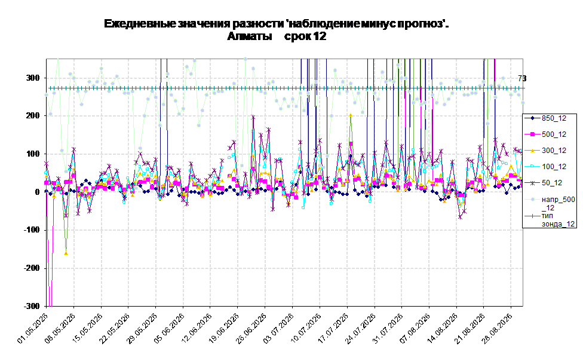
Task: Click the -300 y-axis label
Action: click(x=31, y=306)
